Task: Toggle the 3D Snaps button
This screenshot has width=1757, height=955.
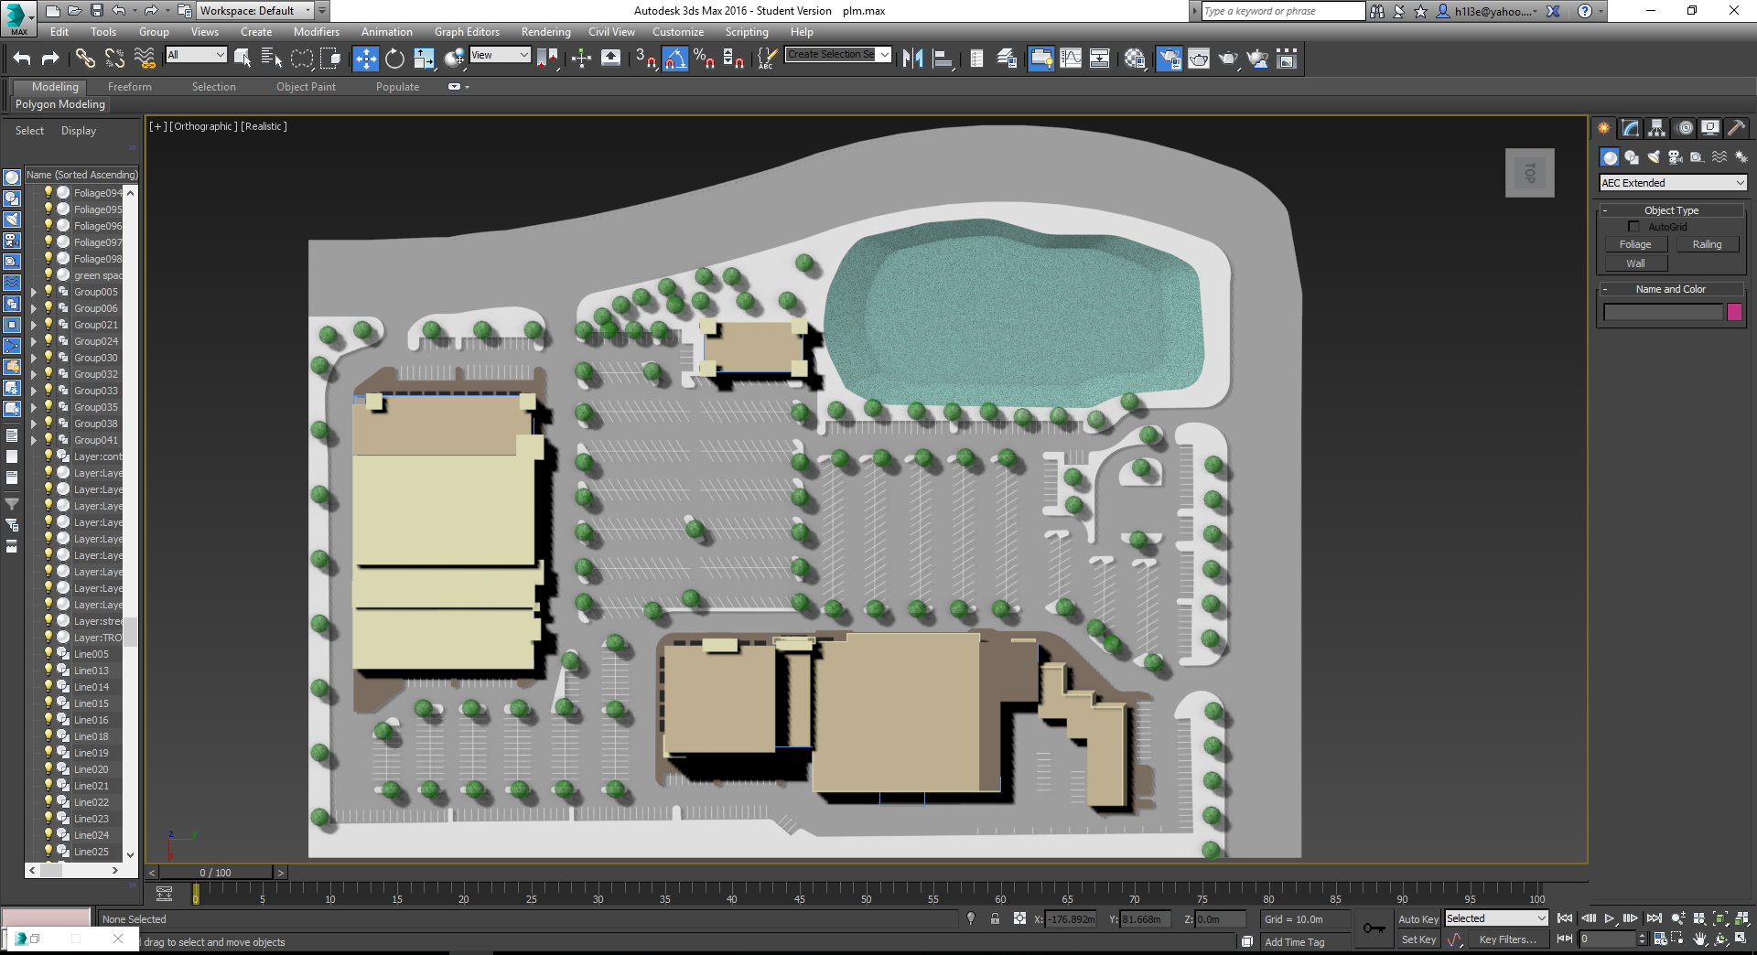Action: [x=645, y=59]
